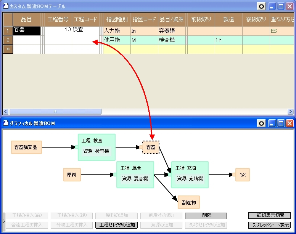Select the 資源: 検査機 resource box
The height and width of the screenshot is (234, 296).
pyautogui.click(x=97, y=151)
